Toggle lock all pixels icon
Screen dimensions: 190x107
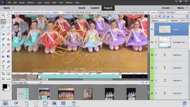click(168, 16)
